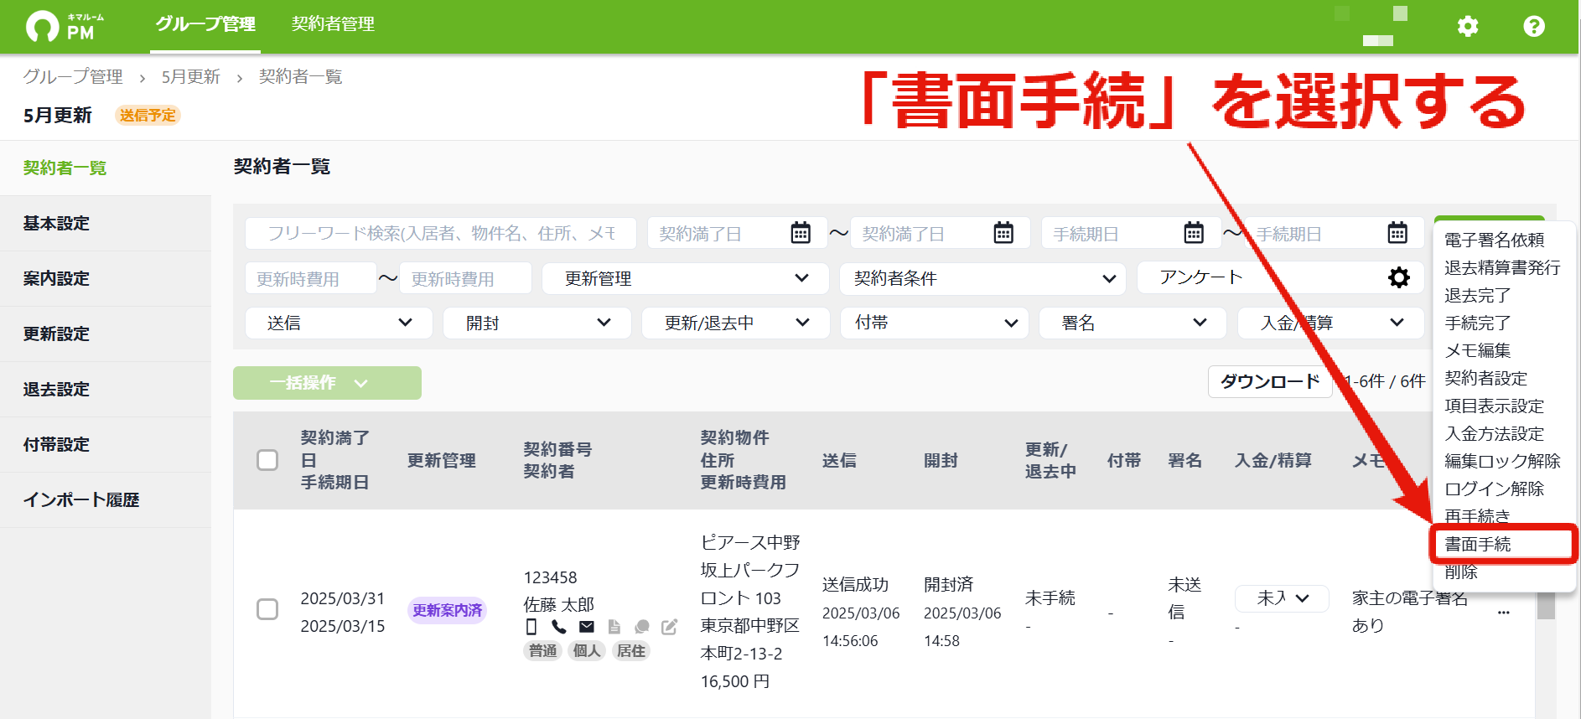Click the mail icon under 佐藤 太郎
Image resolution: width=1581 pixels, height=719 pixels.
point(587,627)
